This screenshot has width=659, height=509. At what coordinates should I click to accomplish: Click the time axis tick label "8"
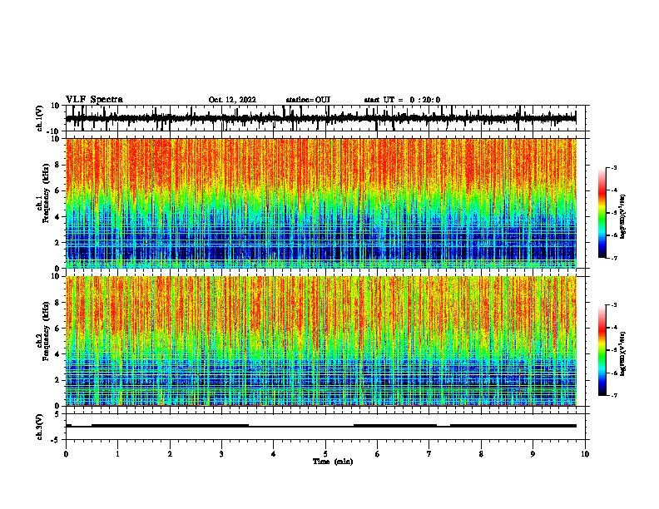(x=481, y=454)
